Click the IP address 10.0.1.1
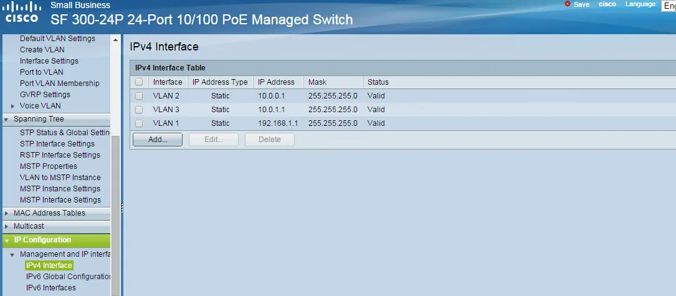 pos(272,110)
